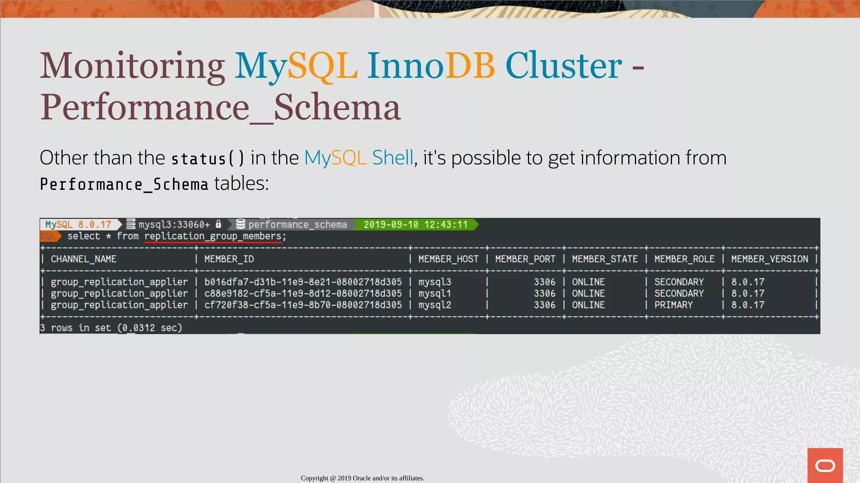
Task: Click the database icon before performance_schema
Action: tap(241, 224)
